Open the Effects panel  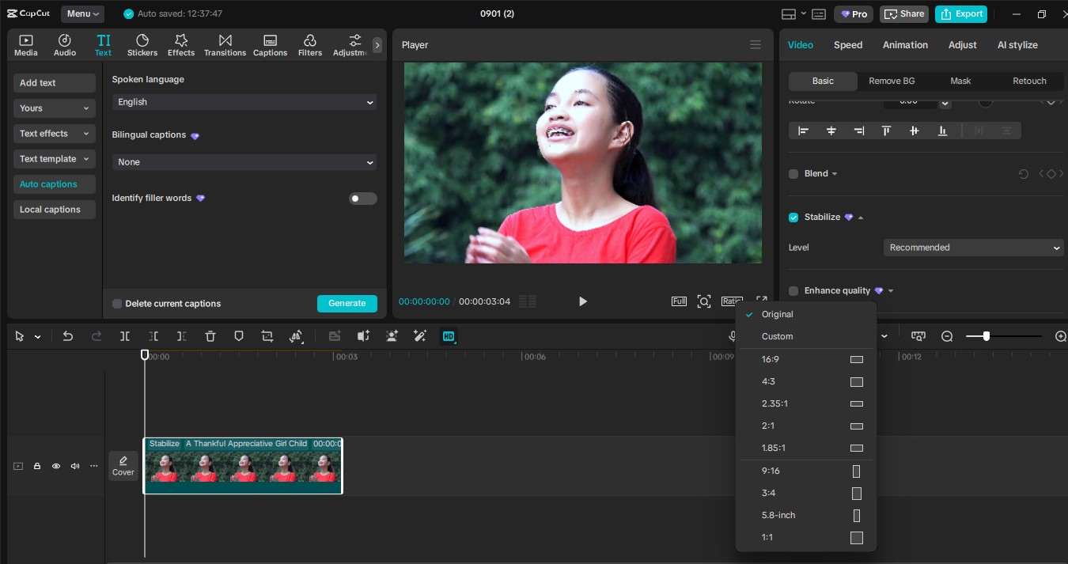180,45
